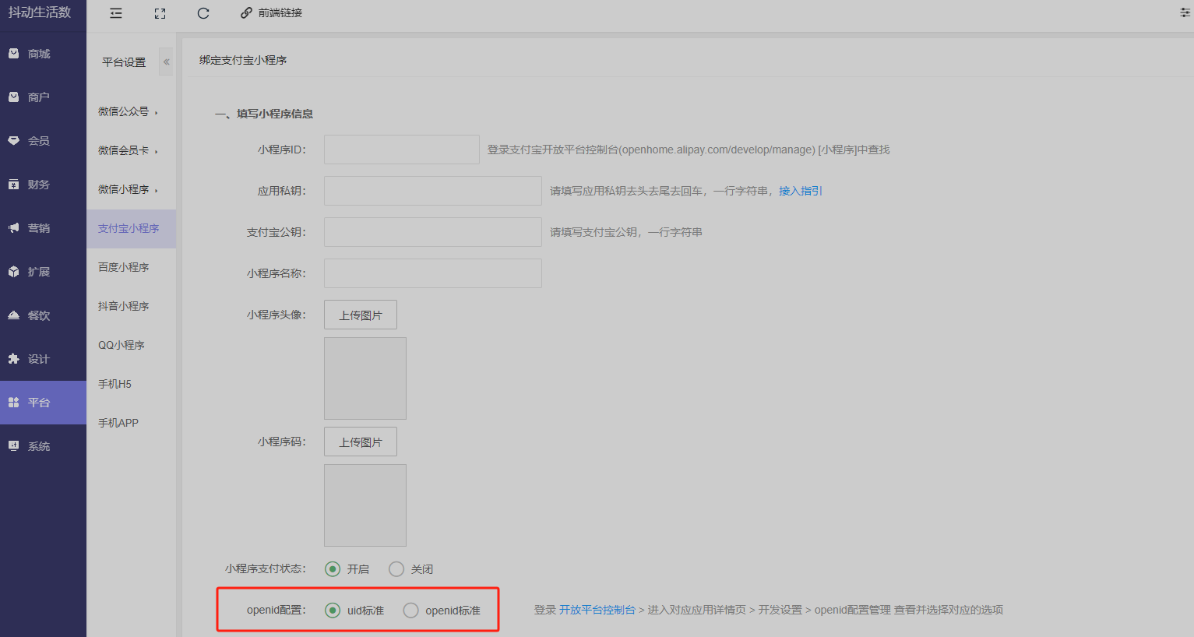The width and height of the screenshot is (1194, 637).
Task: Click the 前端链接 link text
Action: point(280,13)
